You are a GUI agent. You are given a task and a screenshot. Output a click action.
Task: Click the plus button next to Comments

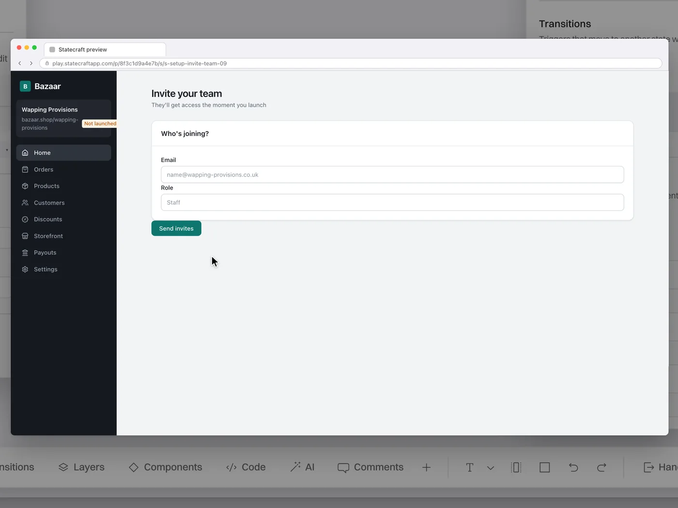426,467
